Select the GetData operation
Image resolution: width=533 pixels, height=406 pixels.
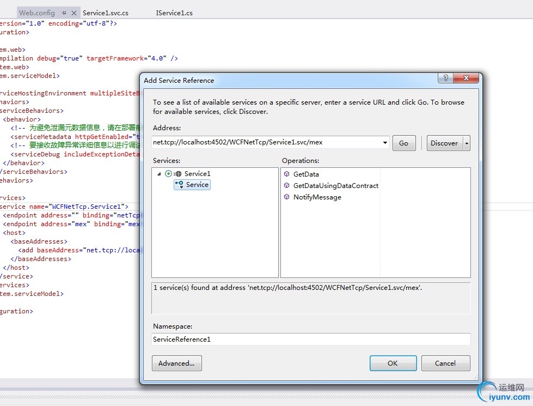[306, 174]
